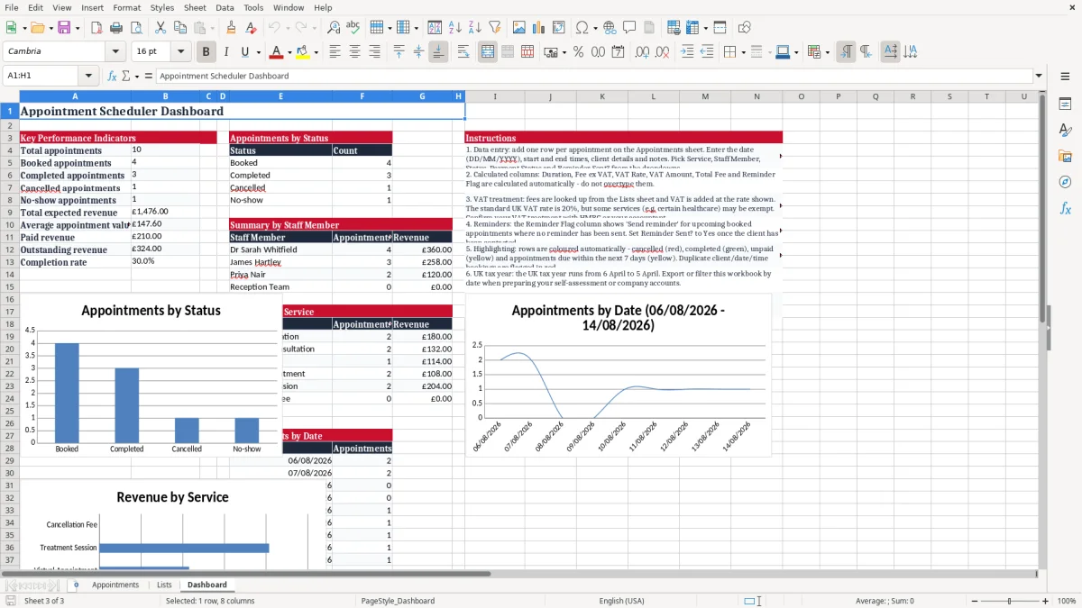Click Sort Ascending icon

click(x=455, y=28)
